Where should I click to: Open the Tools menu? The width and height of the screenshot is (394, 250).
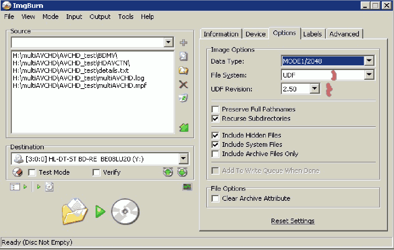[x=126, y=17]
